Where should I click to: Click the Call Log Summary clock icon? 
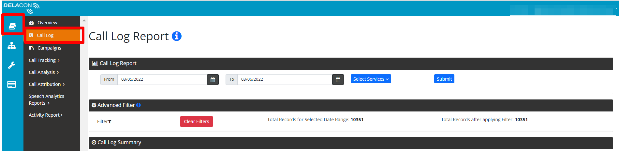pos(94,142)
